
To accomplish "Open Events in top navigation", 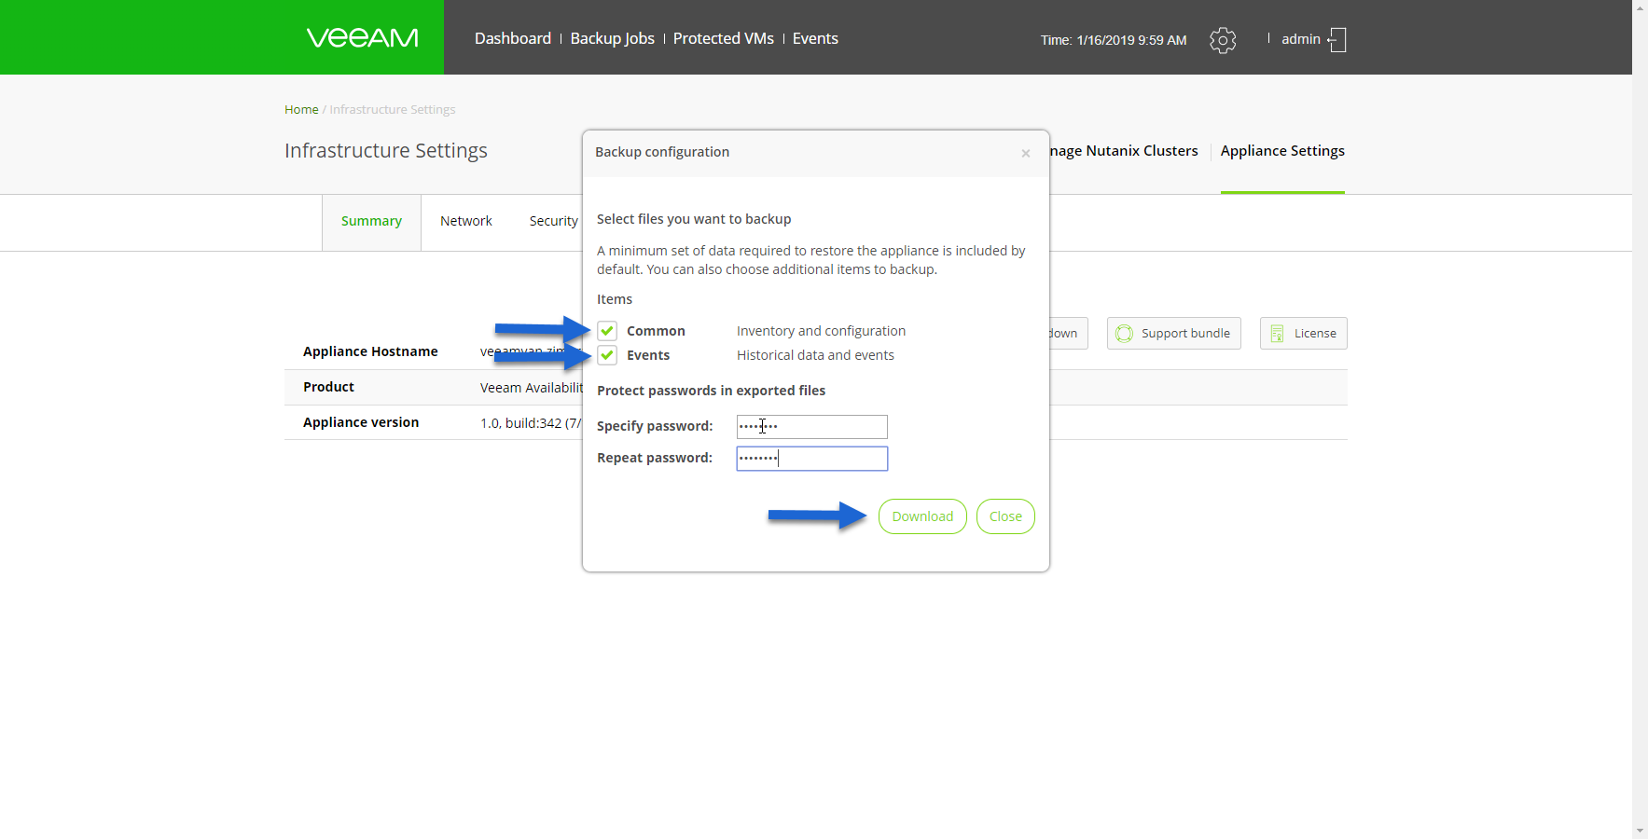I will click(x=815, y=38).
